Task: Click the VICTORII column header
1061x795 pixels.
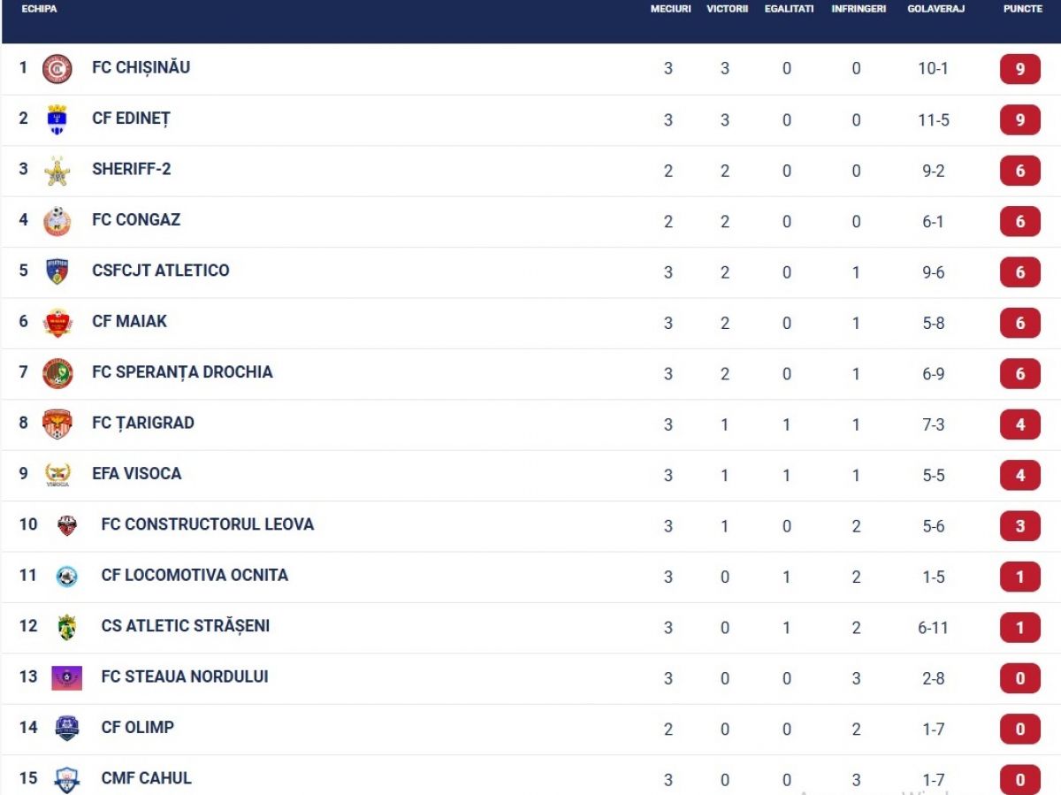Action: pyautogui.click(x=728, y=9)
